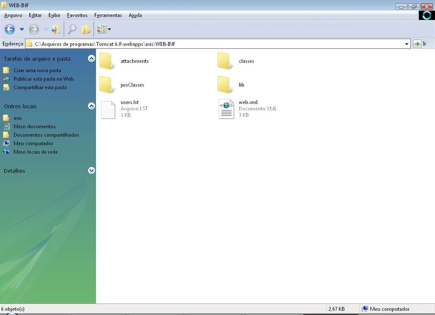Screen dimensions: 435x315
Task: Click Publicar esta pasta na Web
Action: point(44,79)
